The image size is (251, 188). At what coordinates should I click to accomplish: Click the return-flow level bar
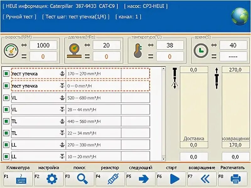click(x=236, y=107)
